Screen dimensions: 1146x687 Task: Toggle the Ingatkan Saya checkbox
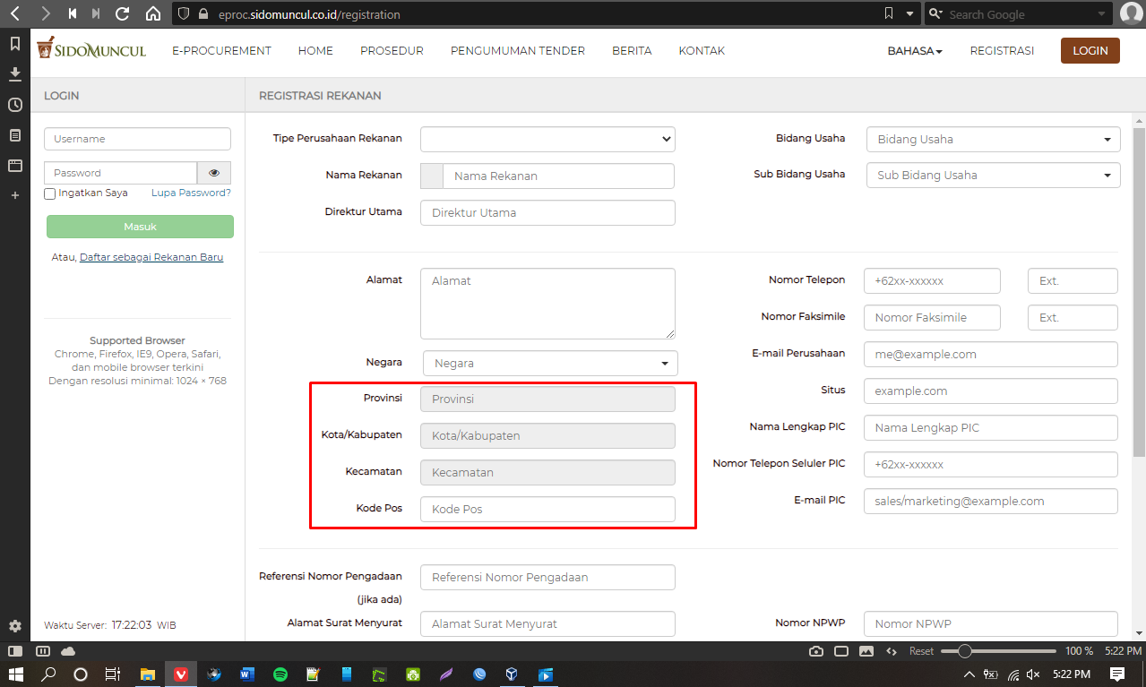point(50,193)
